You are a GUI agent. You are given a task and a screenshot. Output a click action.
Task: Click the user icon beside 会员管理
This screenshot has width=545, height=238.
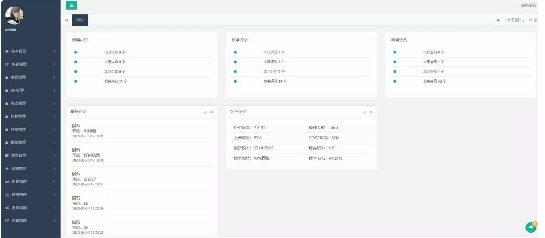point(7,77)
